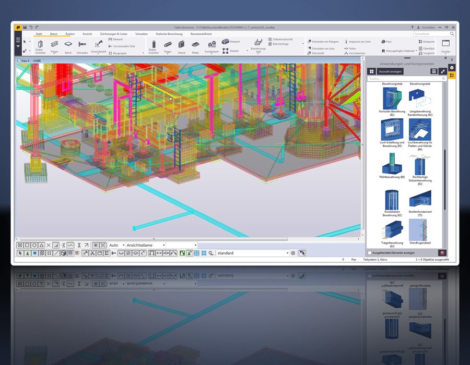This screenshot has height=365, width=470.
Task: Save the model with the disk icon
Action: (x=24, y=27)
